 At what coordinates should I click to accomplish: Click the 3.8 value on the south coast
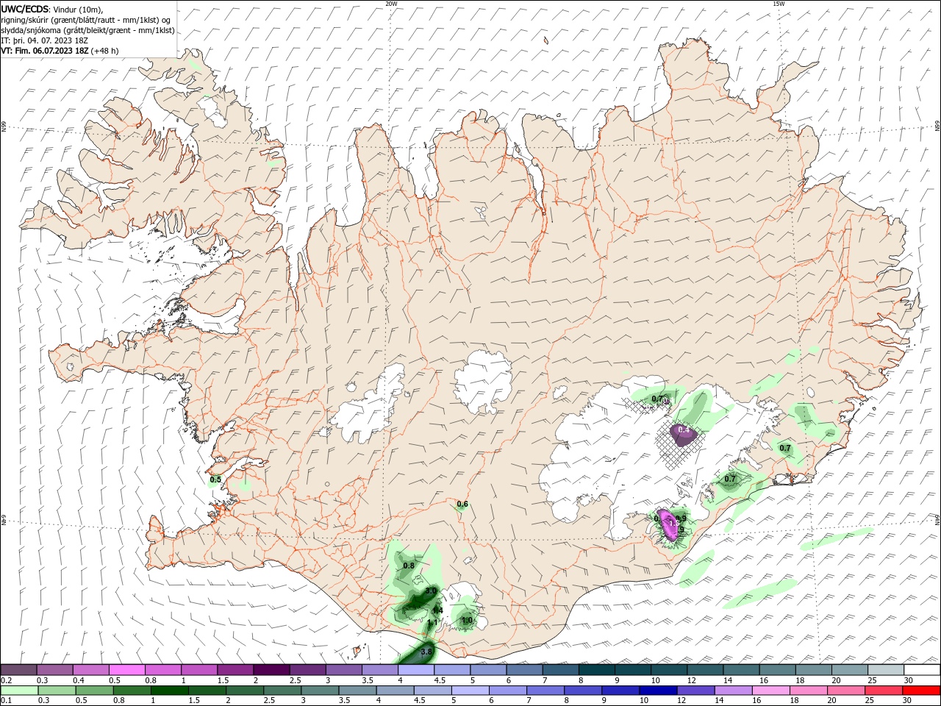[x=426, y=652]
